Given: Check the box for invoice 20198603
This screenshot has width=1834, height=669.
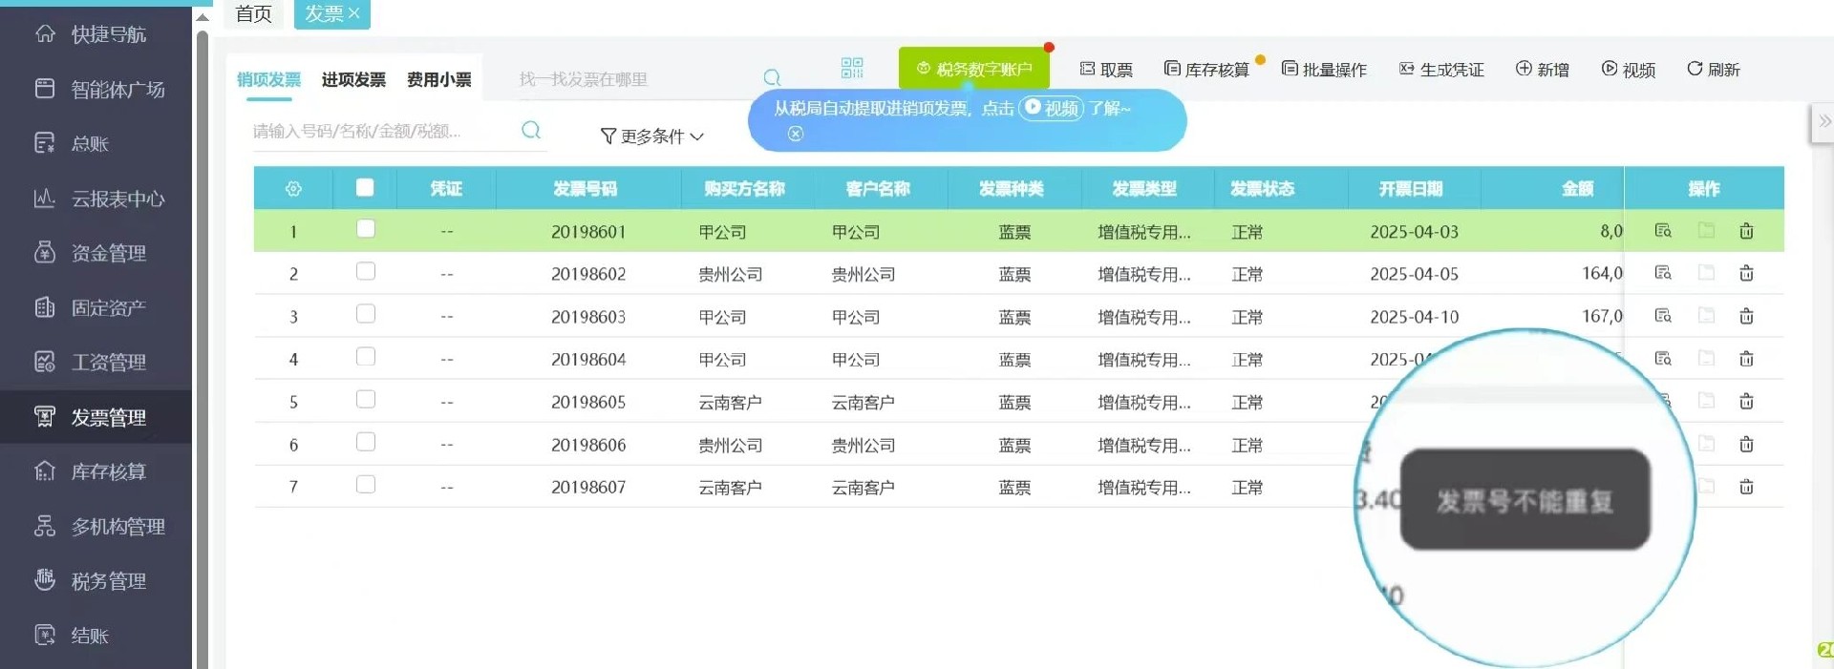Looking at the screenshot, I should [x=365, y=314].
